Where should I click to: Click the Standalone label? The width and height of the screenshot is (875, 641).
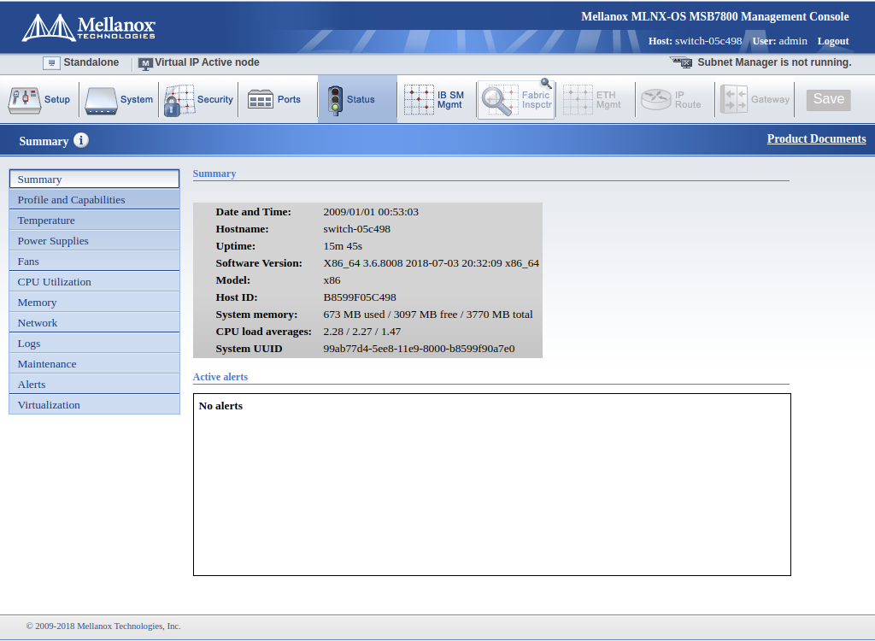[91, 62]
